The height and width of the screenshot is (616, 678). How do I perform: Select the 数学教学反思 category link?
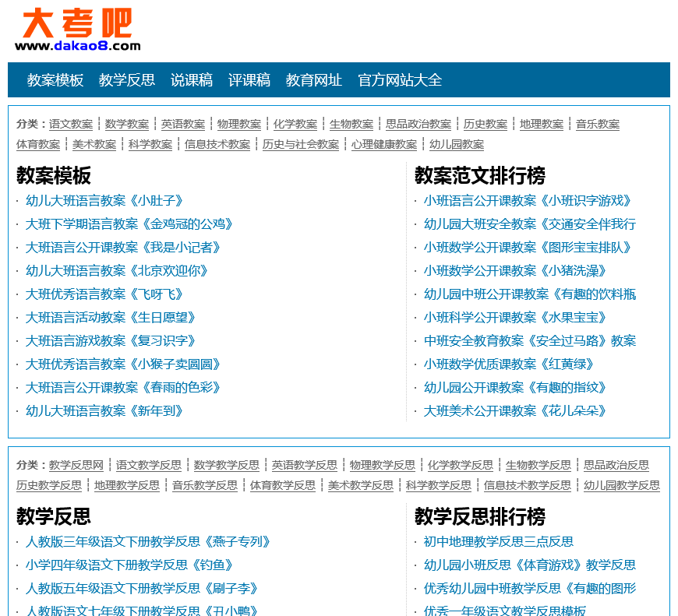click(x=227, y=465)
